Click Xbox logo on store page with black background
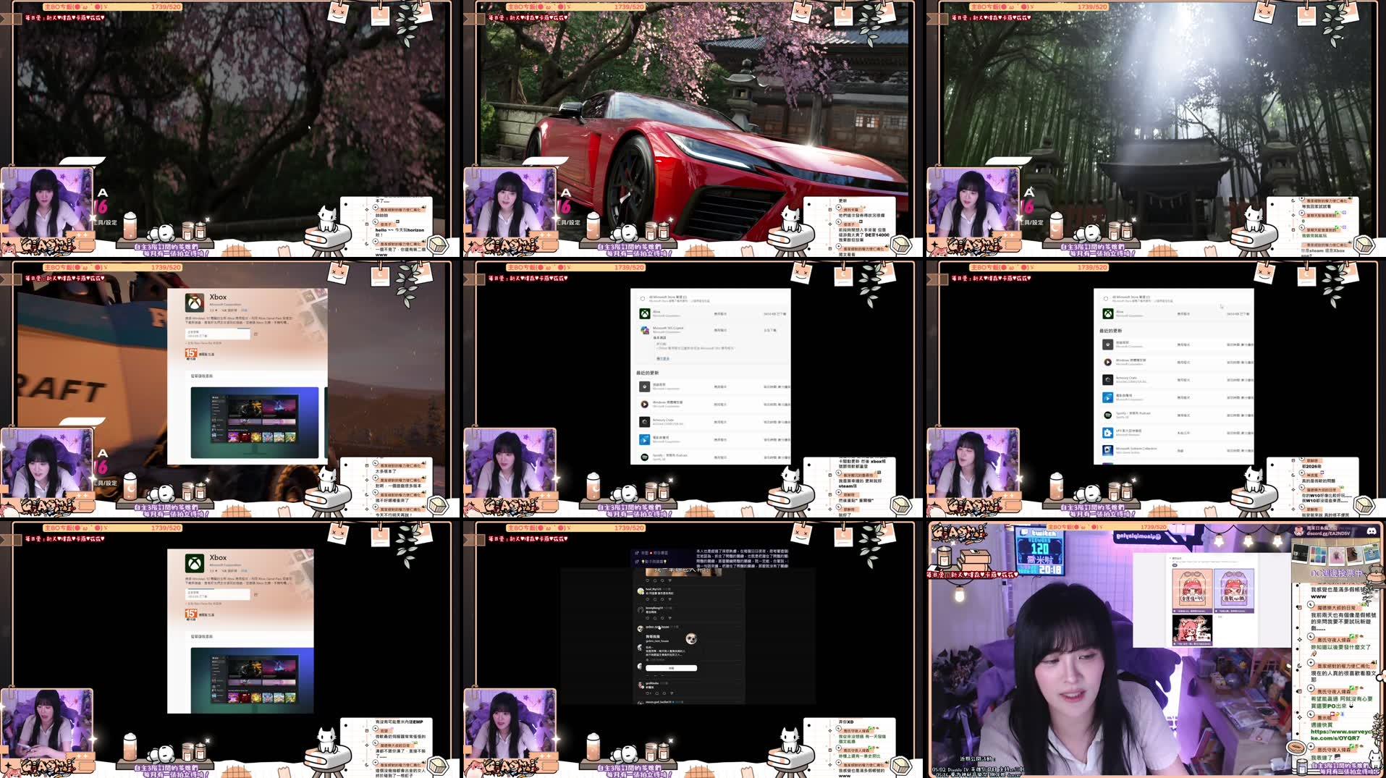The image size is (1386, 778). click(195, 563)
